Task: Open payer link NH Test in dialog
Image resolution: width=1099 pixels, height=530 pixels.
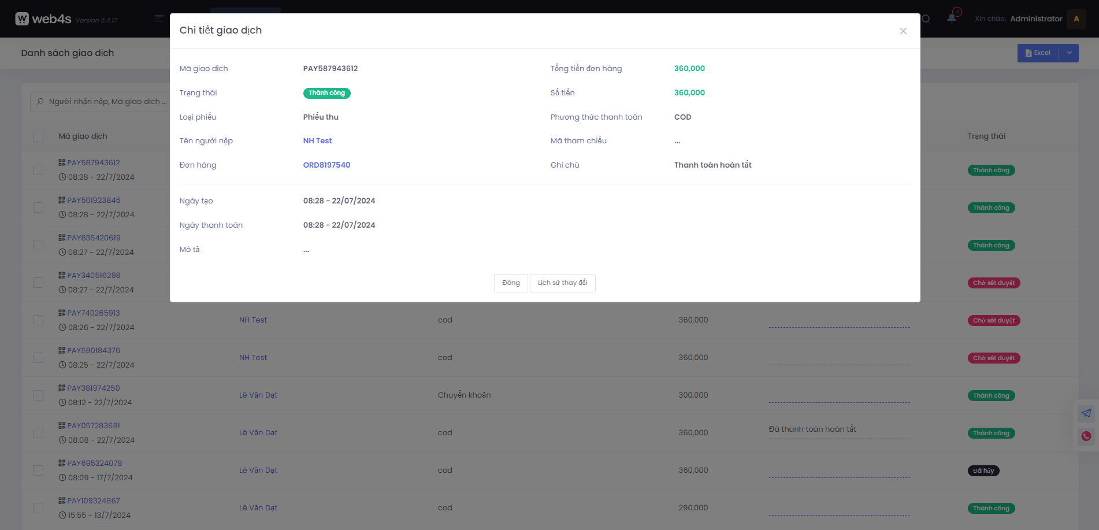Action: click(317, 141)
